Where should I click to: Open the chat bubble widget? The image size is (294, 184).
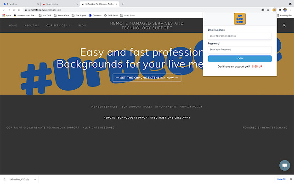pos(285,165)
